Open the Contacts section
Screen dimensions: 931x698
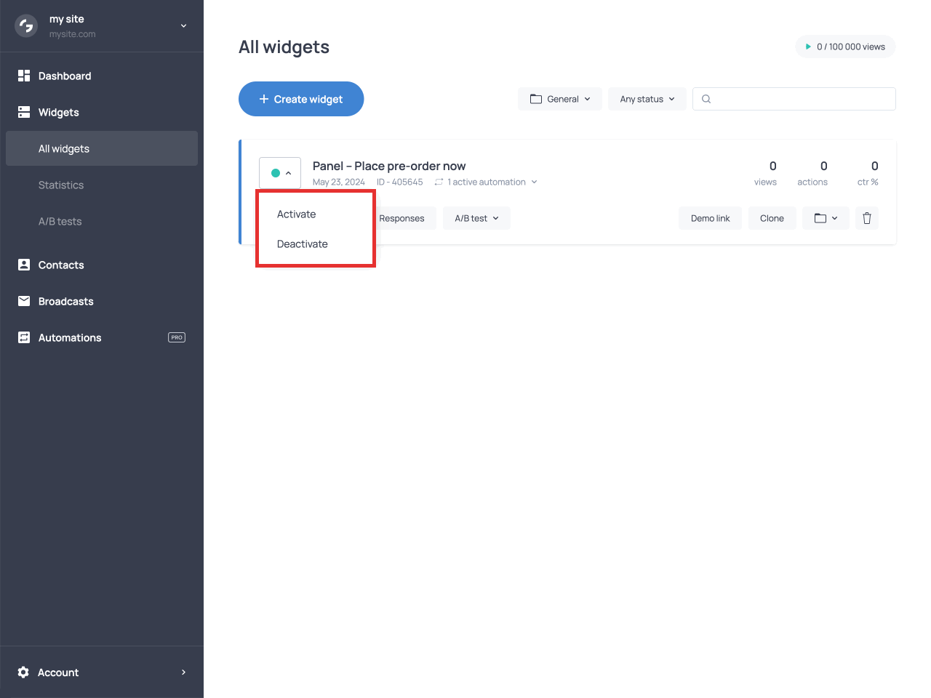(61, 265)
